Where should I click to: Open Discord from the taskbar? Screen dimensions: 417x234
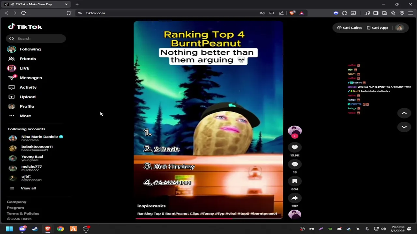tap(22, 229)
